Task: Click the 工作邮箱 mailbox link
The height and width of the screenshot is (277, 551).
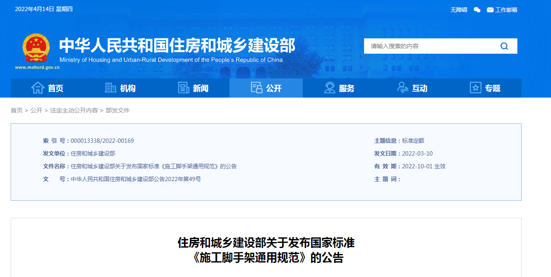Action: (x=507, y=9)
